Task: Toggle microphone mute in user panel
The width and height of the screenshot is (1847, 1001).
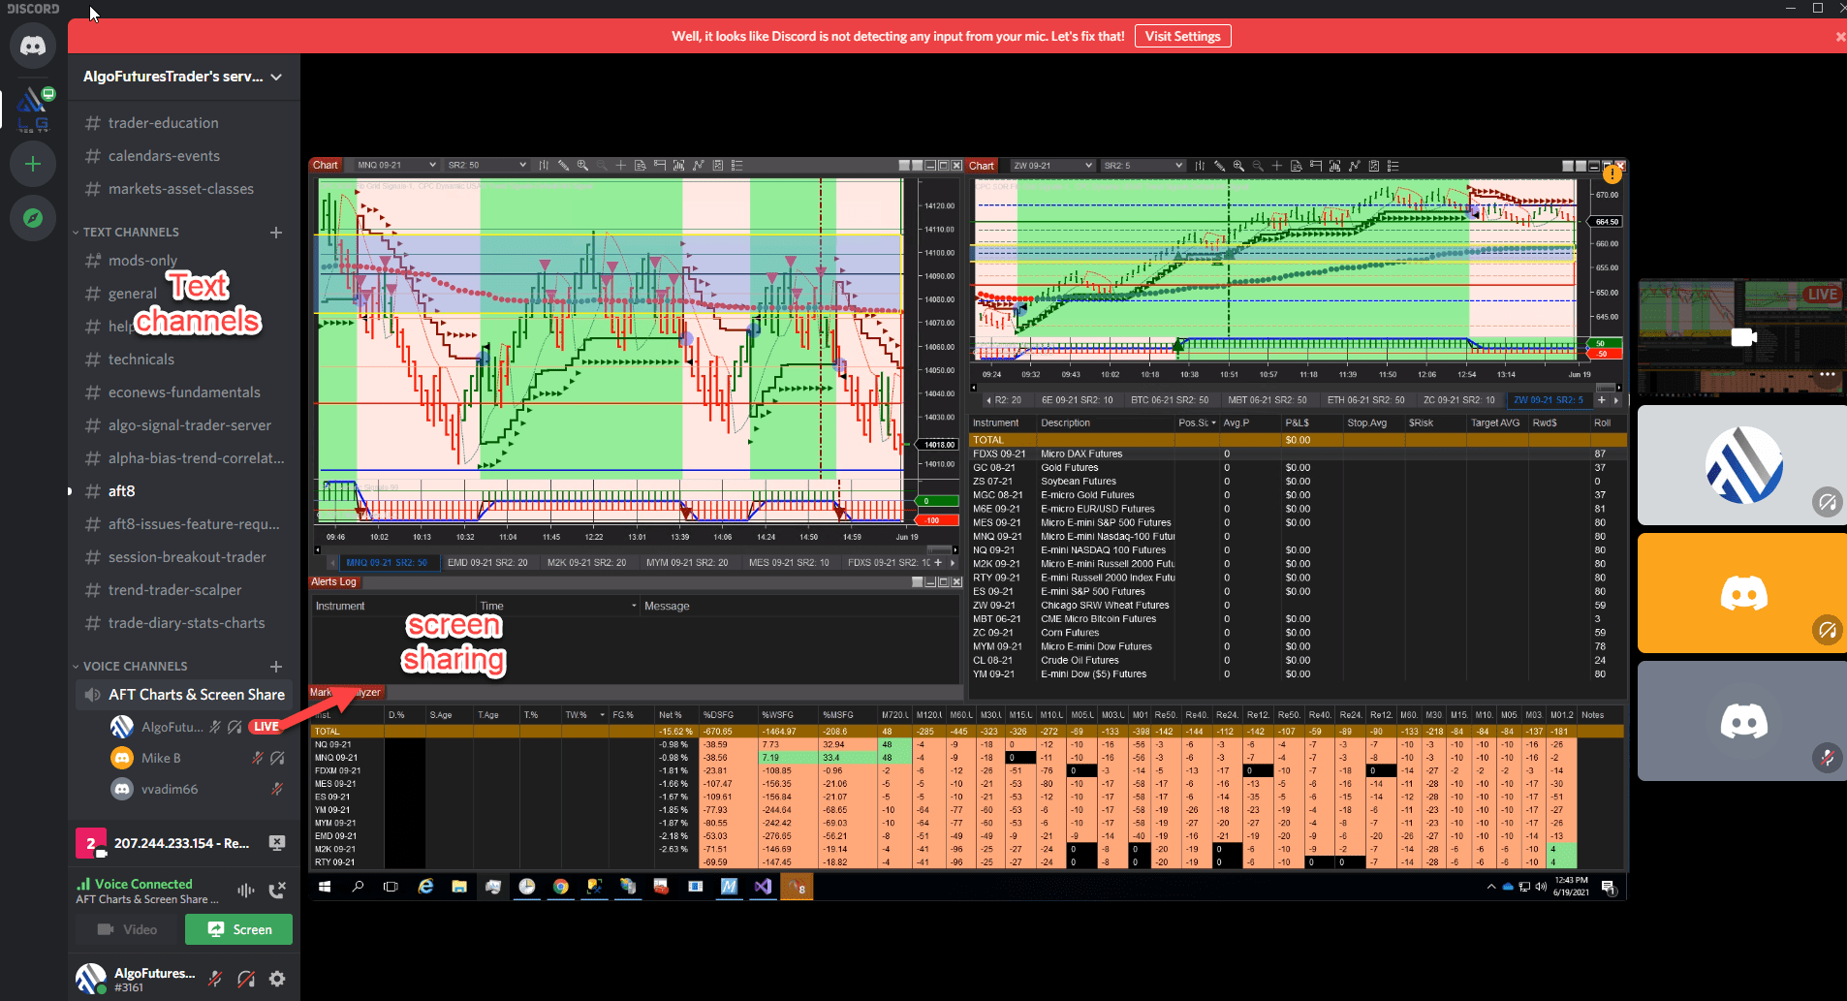Action: click(215, 979)
